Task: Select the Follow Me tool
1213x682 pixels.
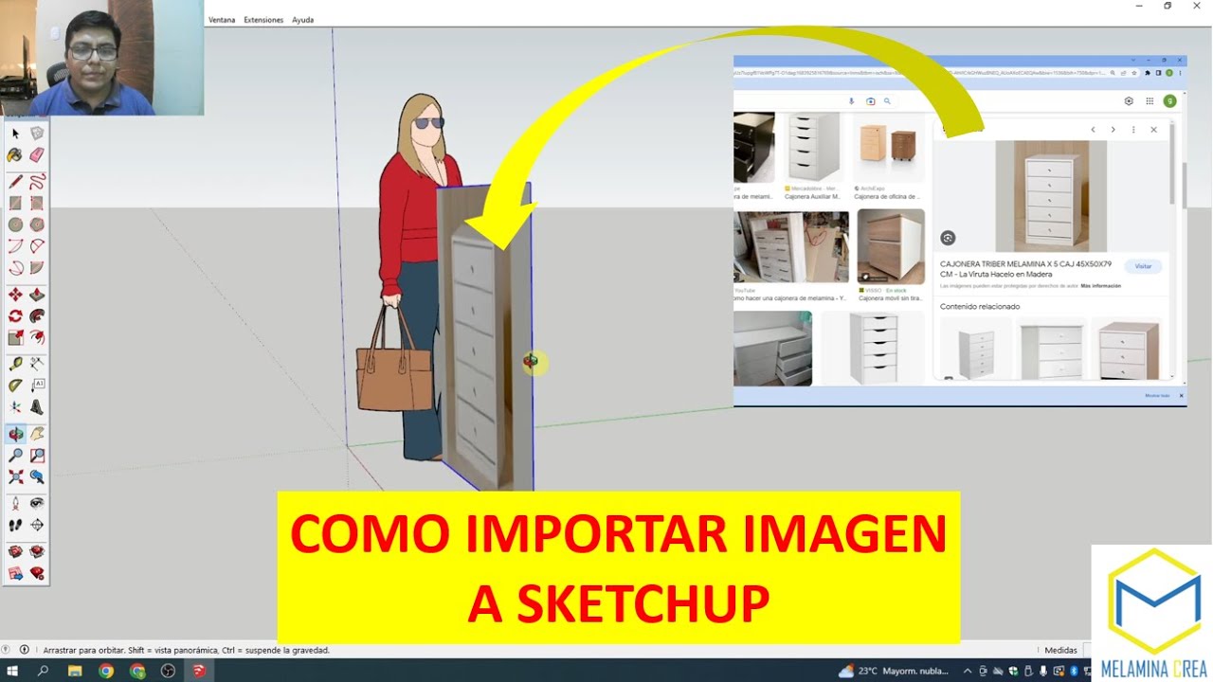Action: [x=37, y=316]
